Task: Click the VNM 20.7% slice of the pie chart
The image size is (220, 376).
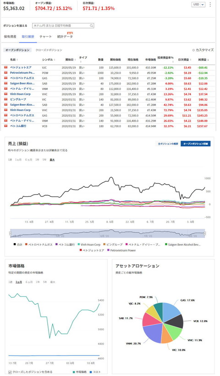Action: (x=153, y=332)
